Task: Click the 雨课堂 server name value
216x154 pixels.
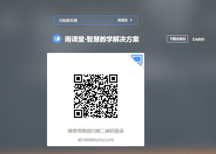Action: point(122,20)
